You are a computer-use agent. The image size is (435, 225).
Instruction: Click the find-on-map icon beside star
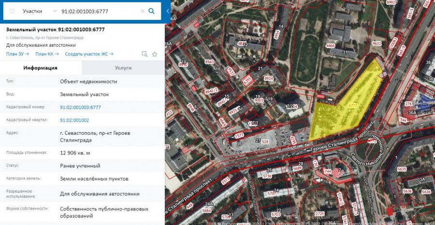point(145,54)
